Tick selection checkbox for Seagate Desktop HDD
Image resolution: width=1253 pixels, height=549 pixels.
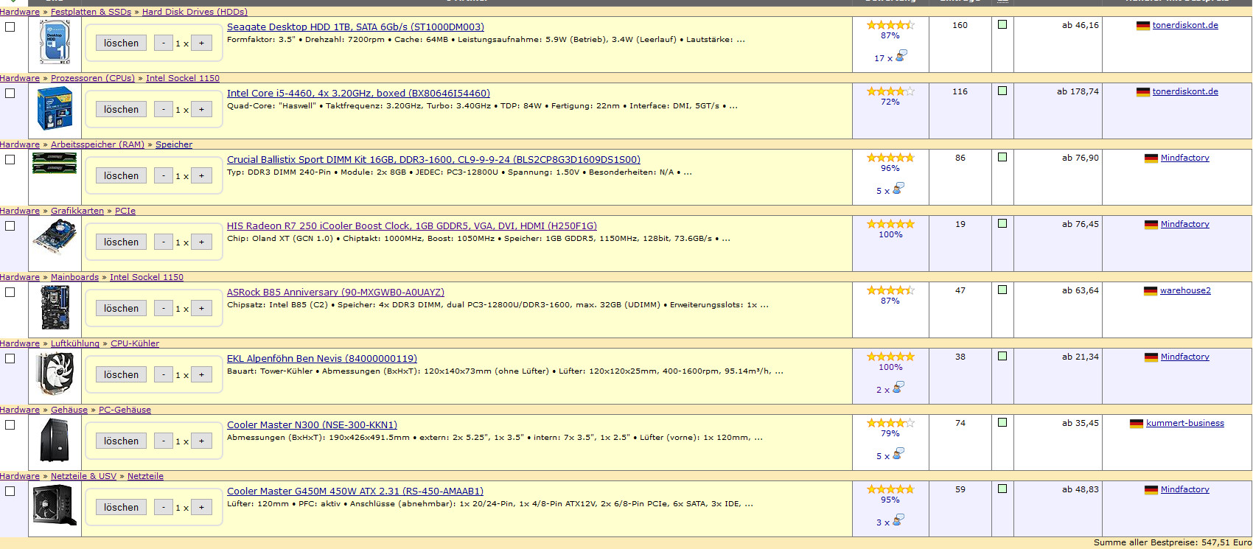pyautogui.click(x=10, y=27)
